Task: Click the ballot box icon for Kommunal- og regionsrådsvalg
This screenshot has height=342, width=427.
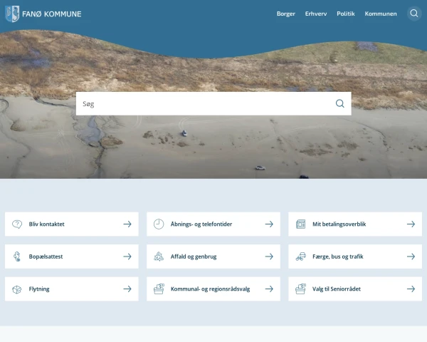Action: (x=159, y=289)
